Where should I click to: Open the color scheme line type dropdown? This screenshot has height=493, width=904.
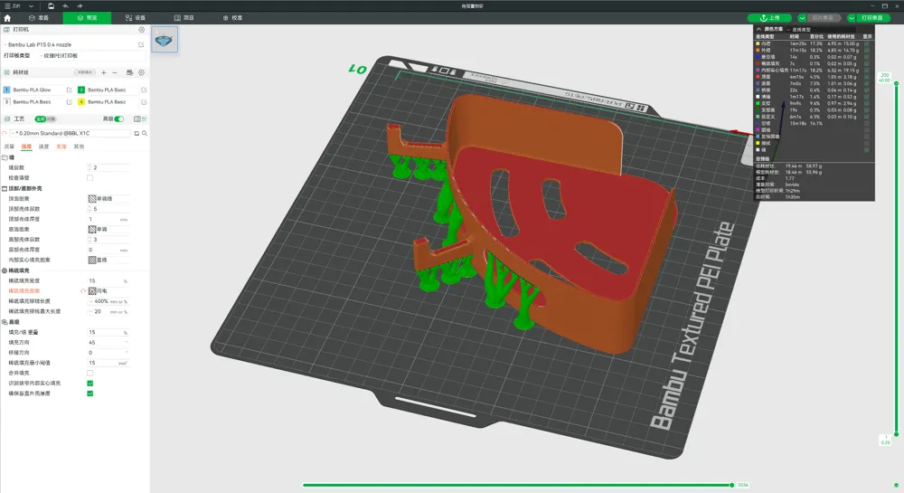pos(802,30)
